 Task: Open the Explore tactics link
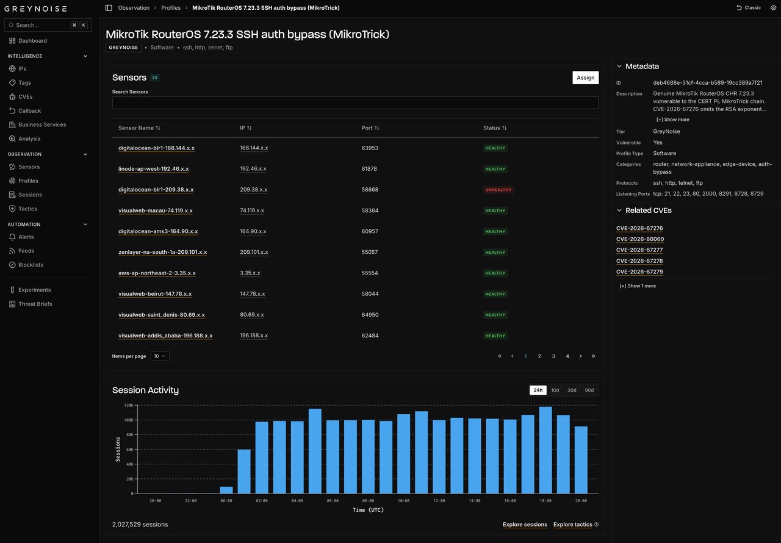tap(573, 525)
